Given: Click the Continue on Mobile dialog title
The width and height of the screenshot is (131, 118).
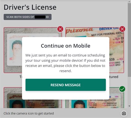Looking at the screenshot, I should click(x=65, y=46).
